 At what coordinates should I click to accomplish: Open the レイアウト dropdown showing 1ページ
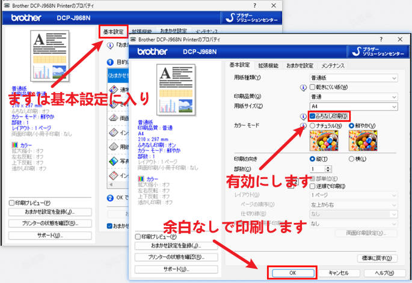[354, 195]
